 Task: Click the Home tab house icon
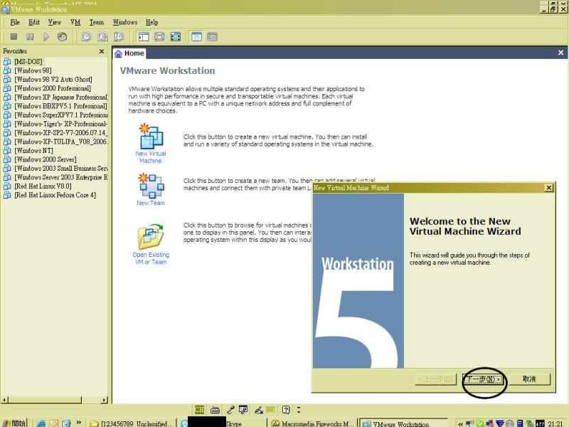coord(118,54)
